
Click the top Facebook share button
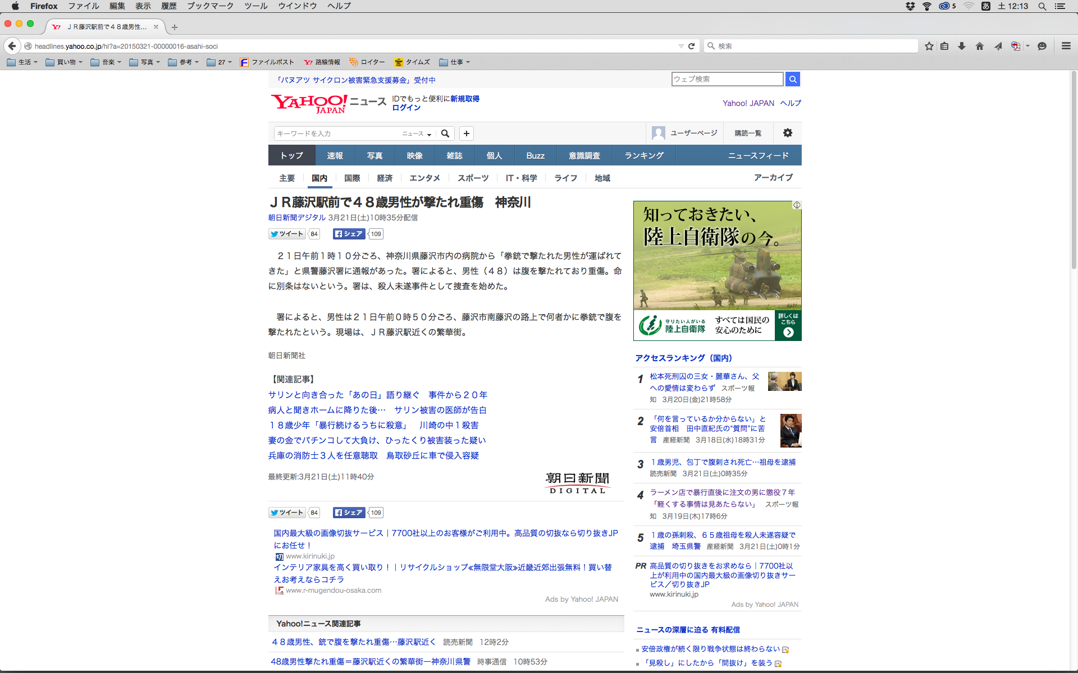pyautogui.click(x=349, y=234)
